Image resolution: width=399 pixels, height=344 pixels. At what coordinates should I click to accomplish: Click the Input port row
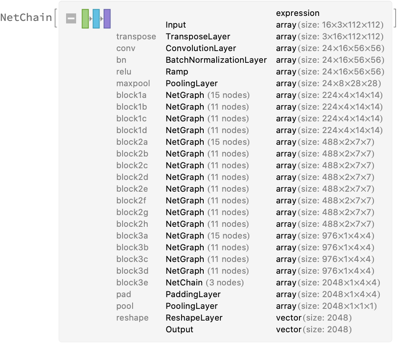click(176, 25)
